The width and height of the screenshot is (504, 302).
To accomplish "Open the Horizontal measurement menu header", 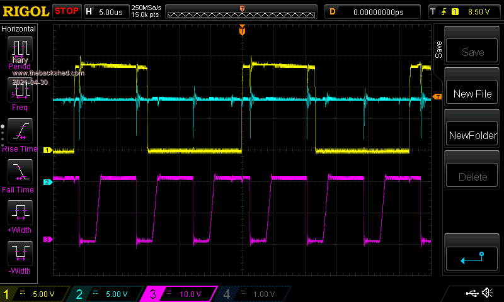I will [x=19, y=29].
